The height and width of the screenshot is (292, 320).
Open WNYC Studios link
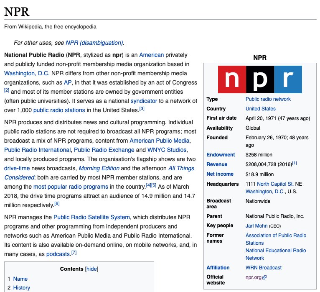[167, 150]
